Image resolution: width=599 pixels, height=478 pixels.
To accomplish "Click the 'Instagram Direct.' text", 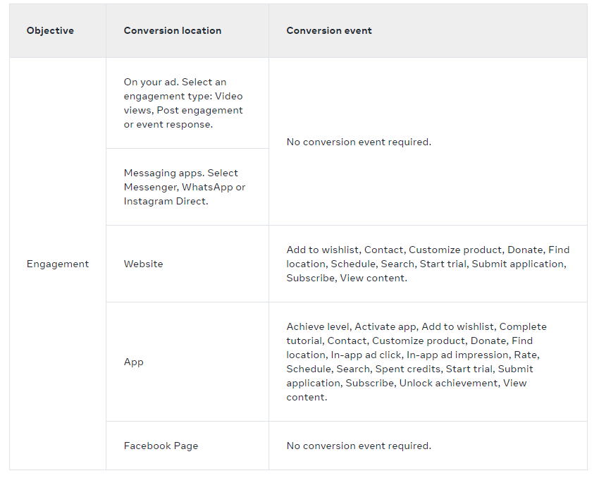I will 166,201.
